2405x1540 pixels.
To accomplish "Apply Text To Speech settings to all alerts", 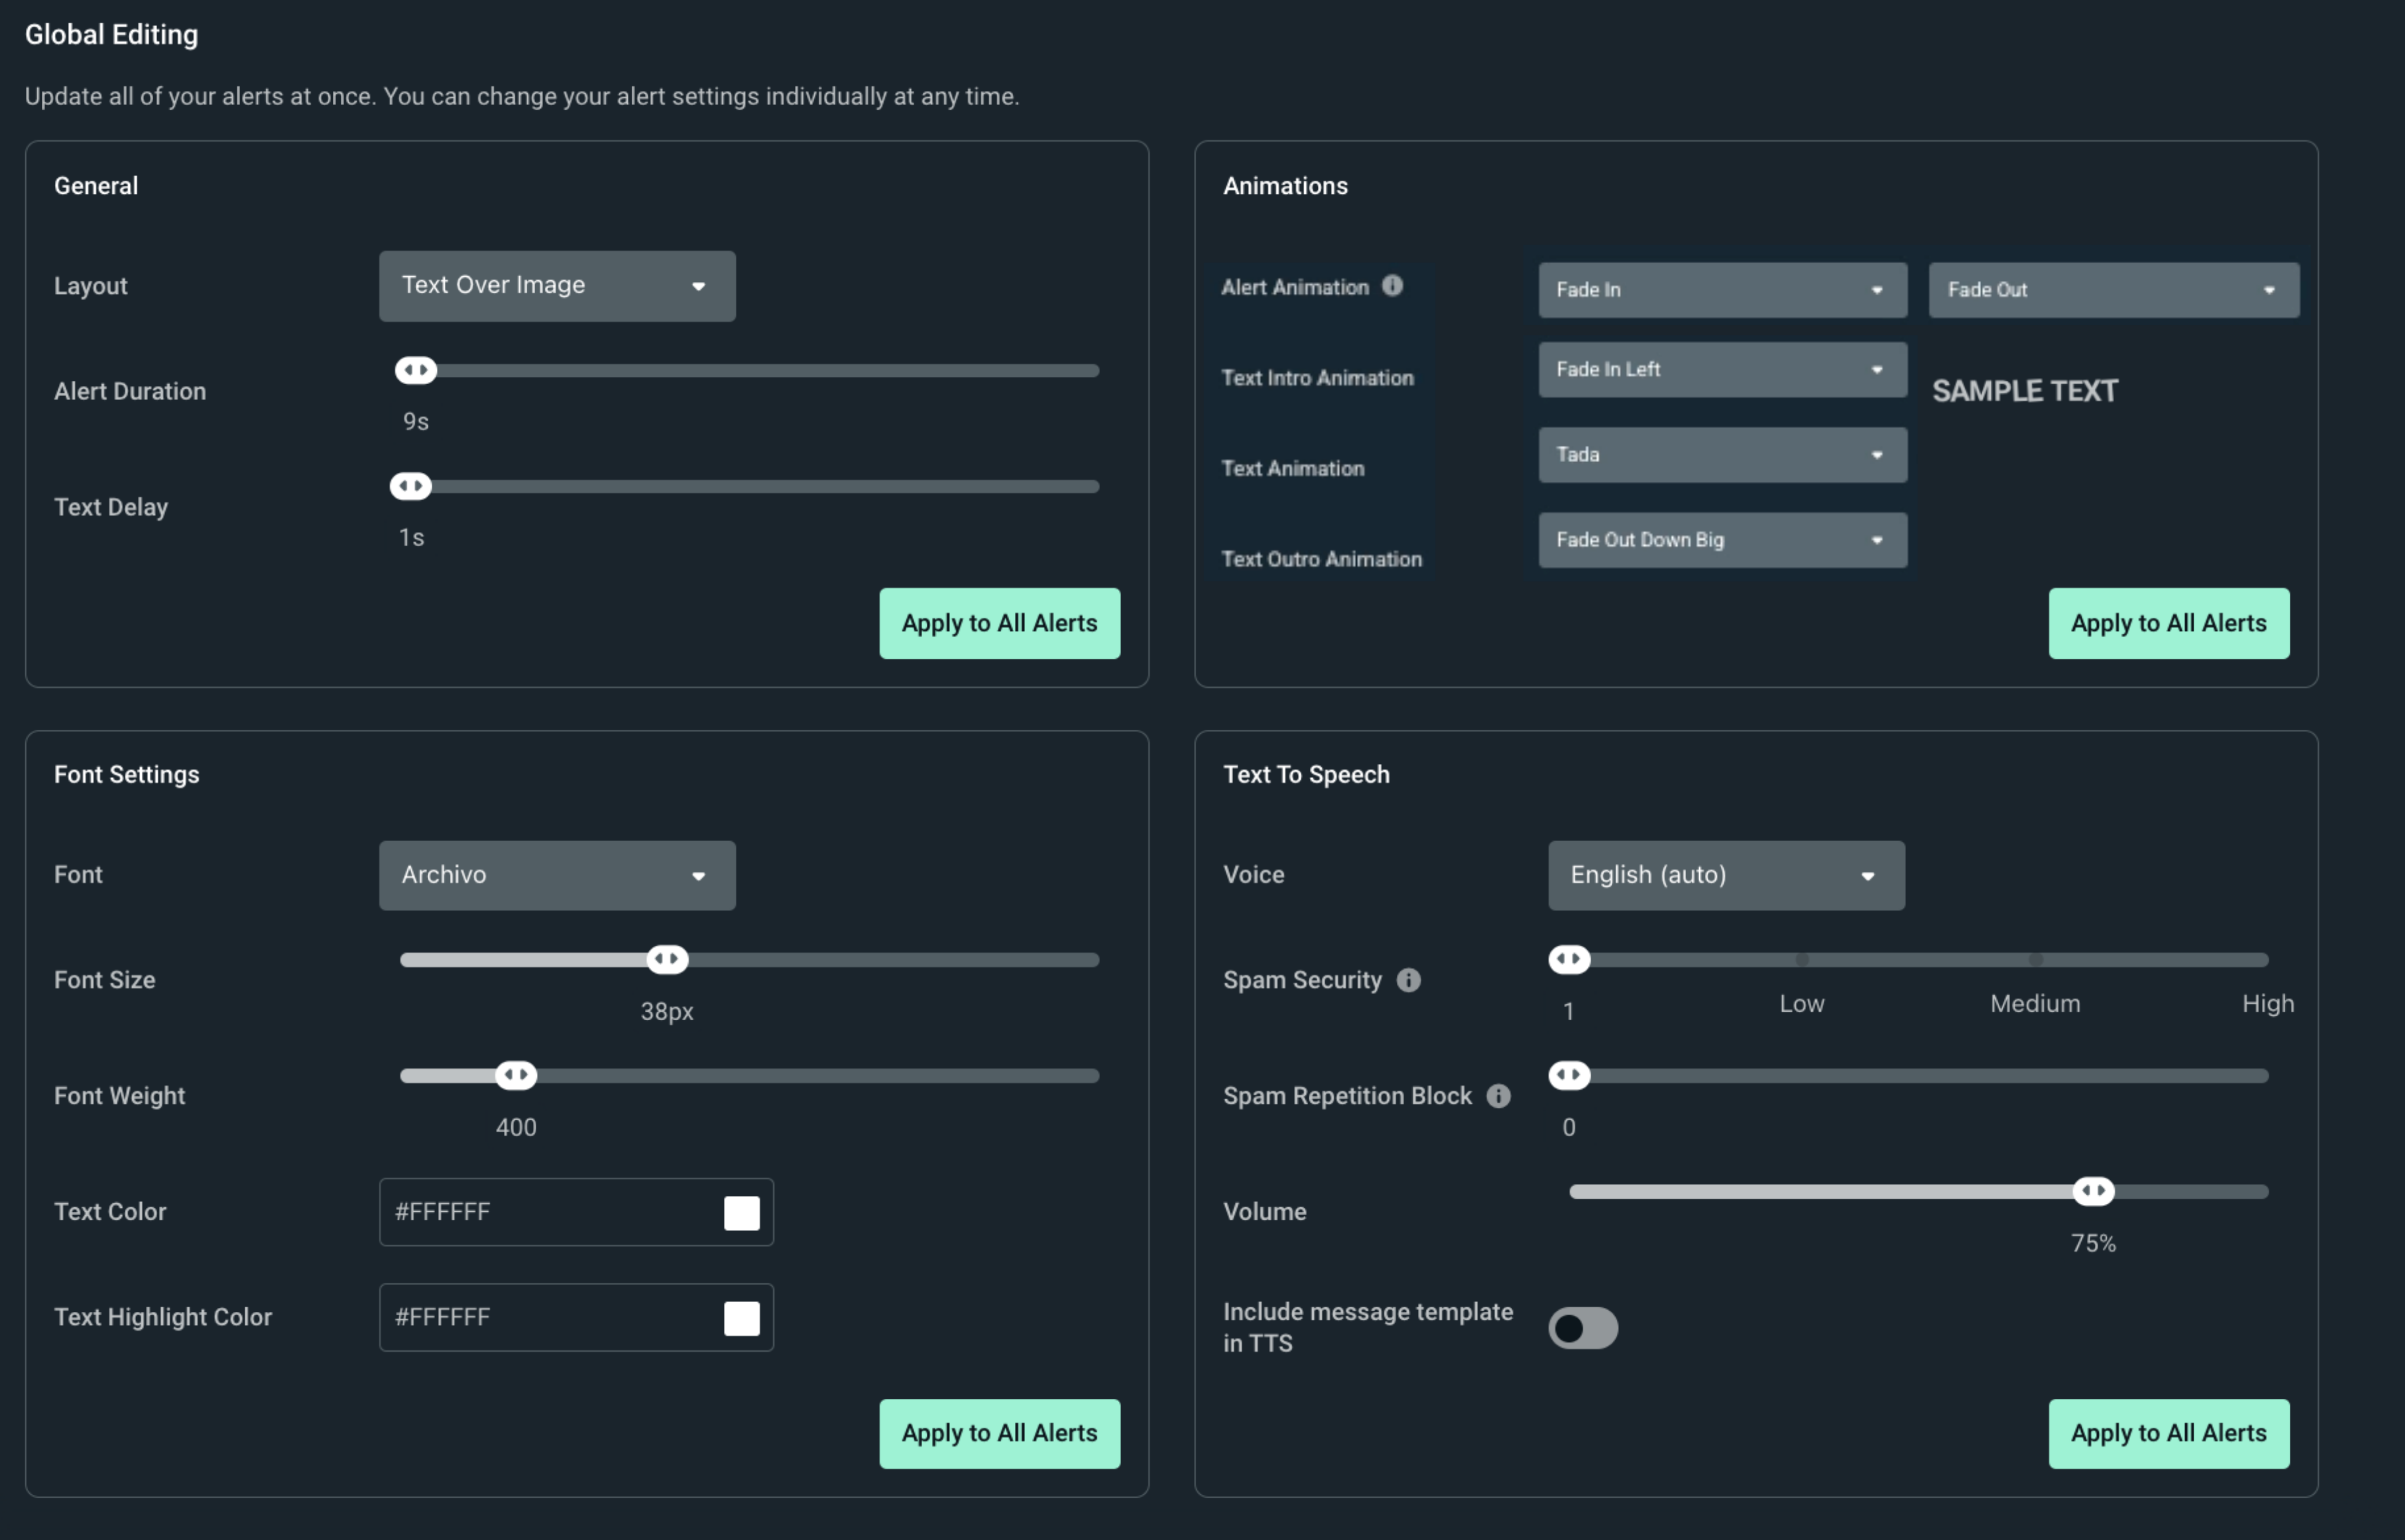I will click(2168, 1433).
